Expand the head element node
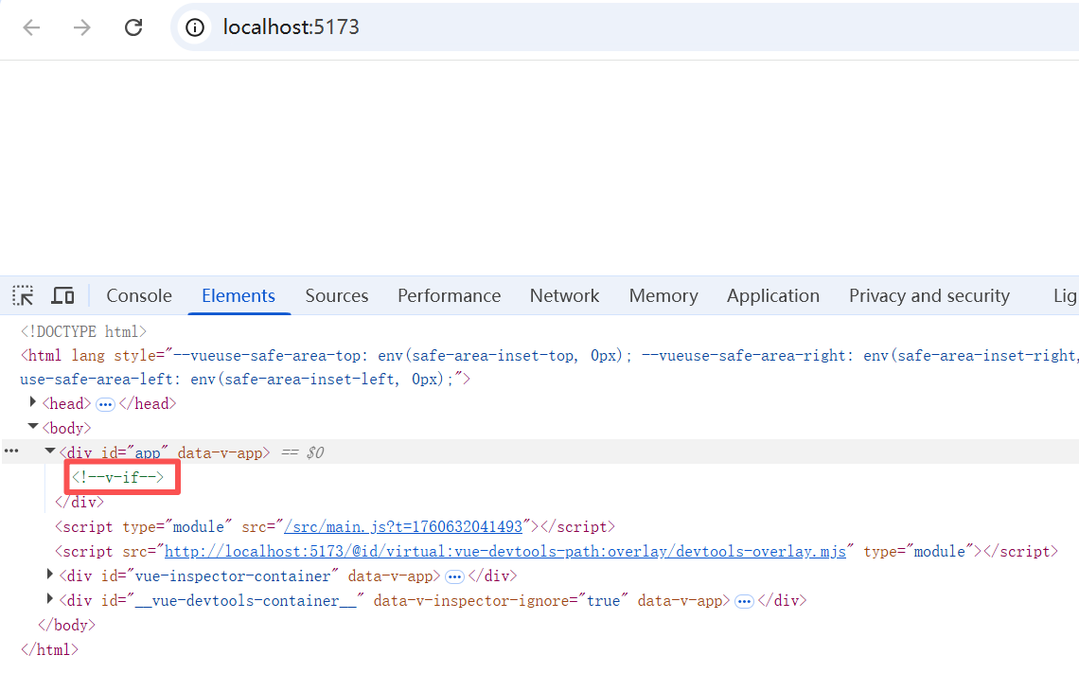This screenshot has width=1079, height=673. coord(32,402)
